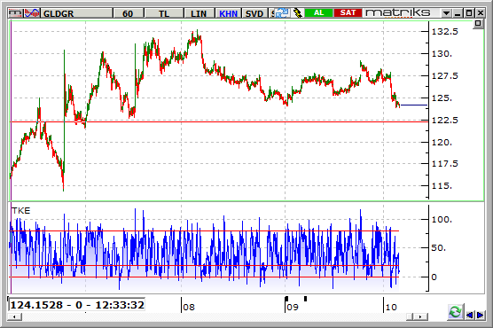Expand the price panel with corner box
Image resolution: width=493 pixels, height=328 pixels.
pos(478,24)
